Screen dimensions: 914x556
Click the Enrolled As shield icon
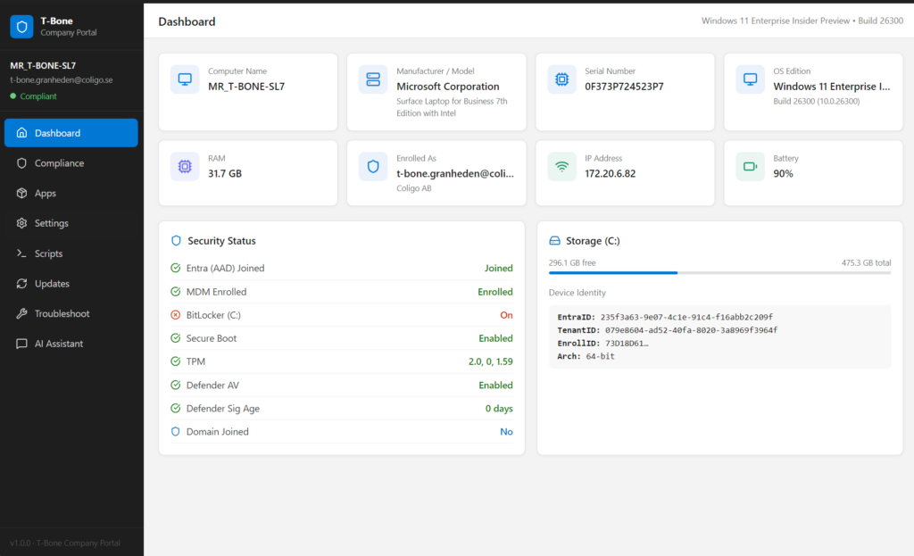tap(373, 166)
